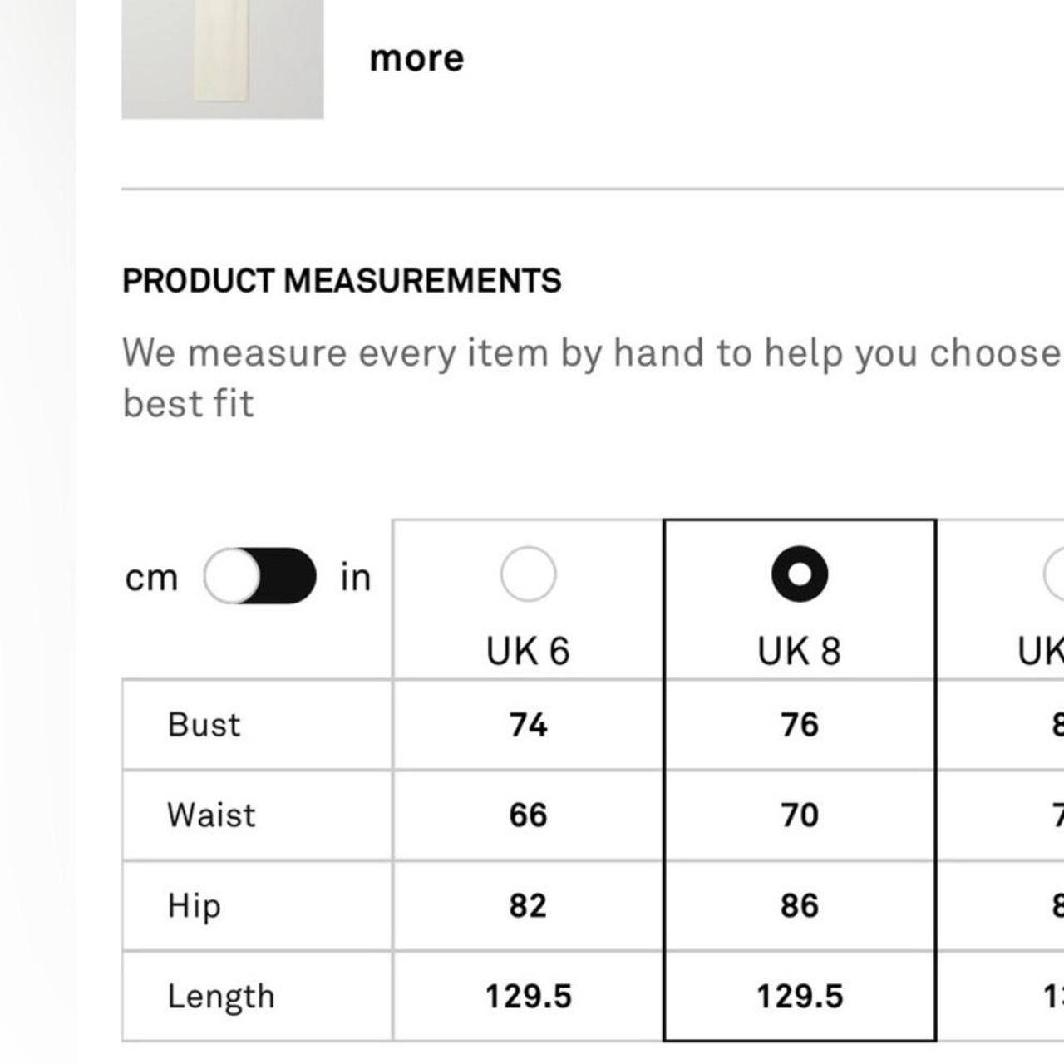
Task: Select the UK 8 column header label
Action: [x=800, y=651]
